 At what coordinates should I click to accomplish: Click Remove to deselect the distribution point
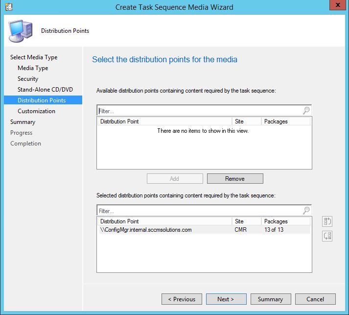pos(235,179)
